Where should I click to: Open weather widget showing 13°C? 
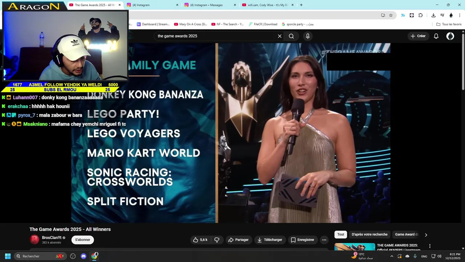pos(362,256)
